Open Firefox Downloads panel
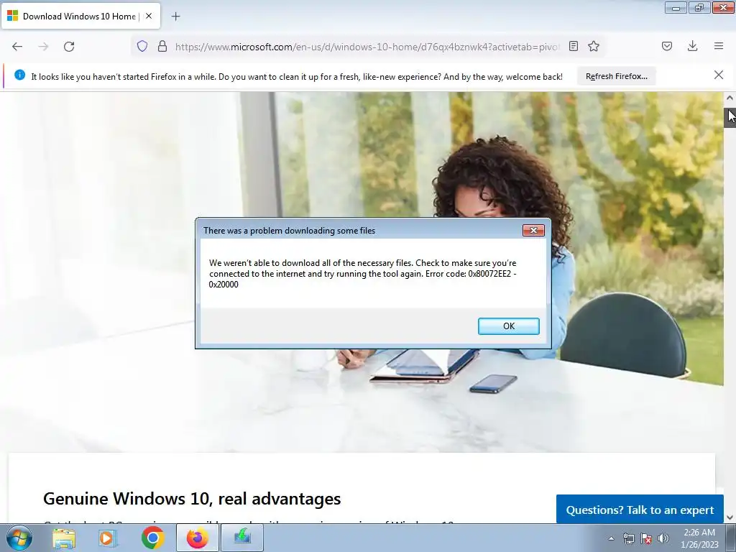 [692, 46]
